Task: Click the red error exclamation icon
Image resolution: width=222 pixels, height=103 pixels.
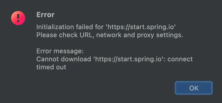Action: tap(18, 18)
